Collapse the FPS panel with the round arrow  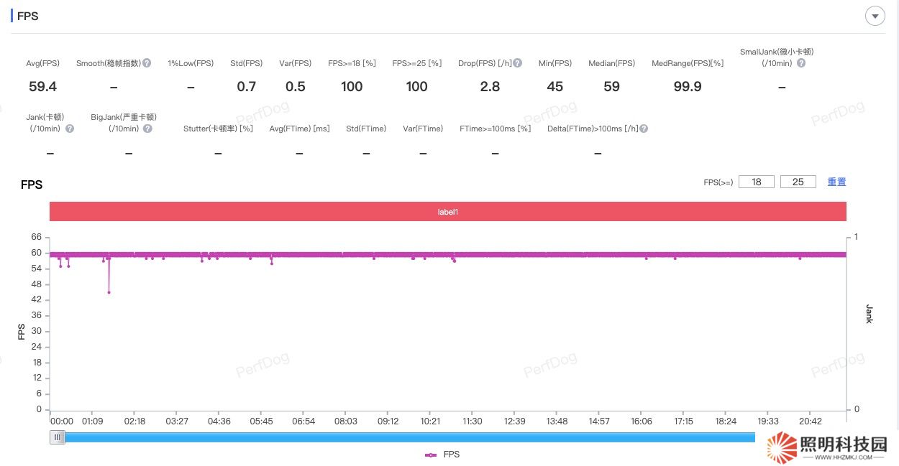pos(875,16)
